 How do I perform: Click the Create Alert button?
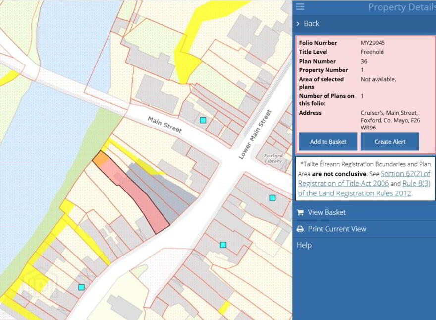click(389, 142)
